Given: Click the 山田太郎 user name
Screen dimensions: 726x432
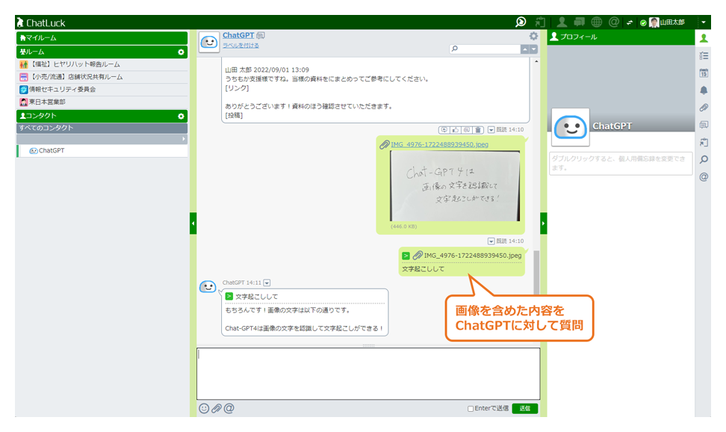Looking at the screenshot, I should [x=671, y=22].
